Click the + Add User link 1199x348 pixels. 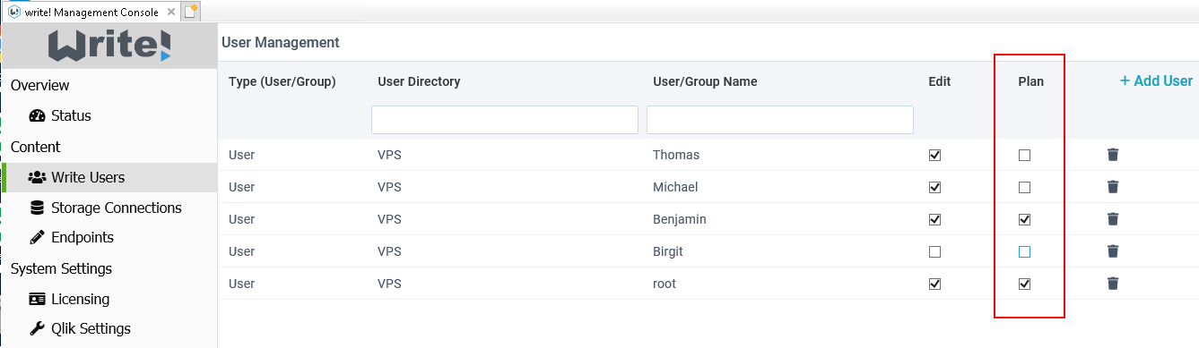click(1156, 81)
